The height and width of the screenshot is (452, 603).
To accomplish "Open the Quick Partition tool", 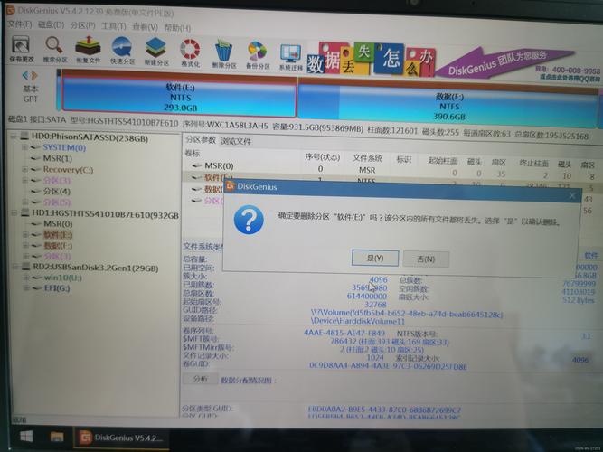I will point(122,51).
